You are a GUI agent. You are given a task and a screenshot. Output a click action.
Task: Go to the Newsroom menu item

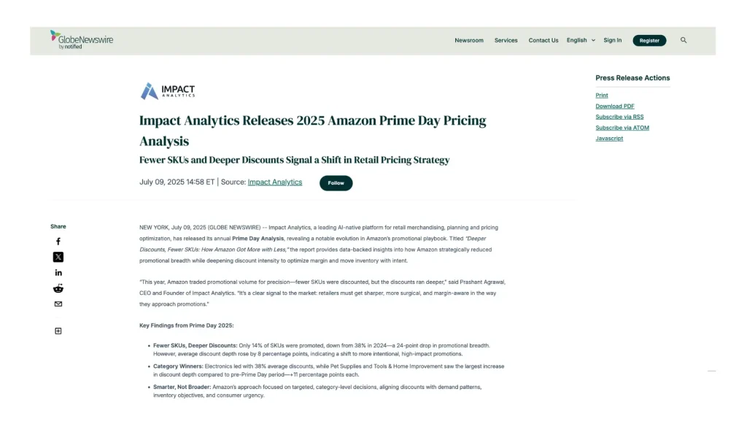click(469, 40)
